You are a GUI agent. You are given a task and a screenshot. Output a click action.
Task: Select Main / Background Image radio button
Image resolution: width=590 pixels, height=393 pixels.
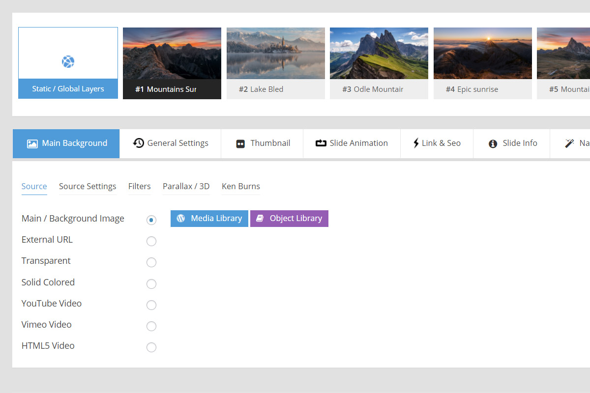pyautogui.click(x=151, y=220)
